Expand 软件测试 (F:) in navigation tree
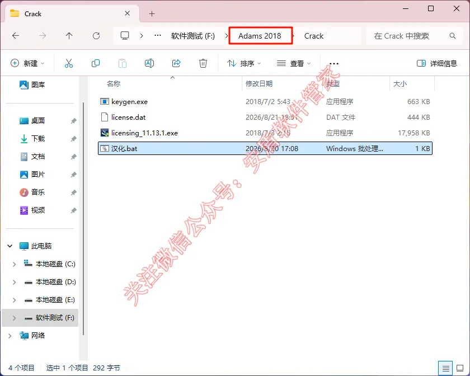 coord(14,318)
